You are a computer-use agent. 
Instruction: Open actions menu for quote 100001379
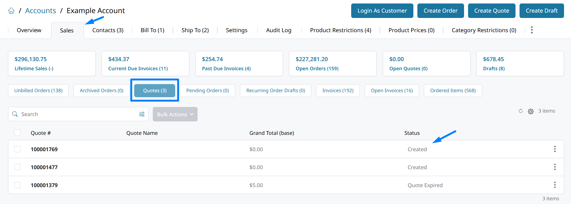coord(555,185)
